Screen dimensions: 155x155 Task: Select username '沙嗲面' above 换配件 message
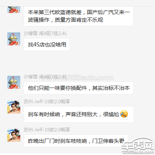click(31, 77)
